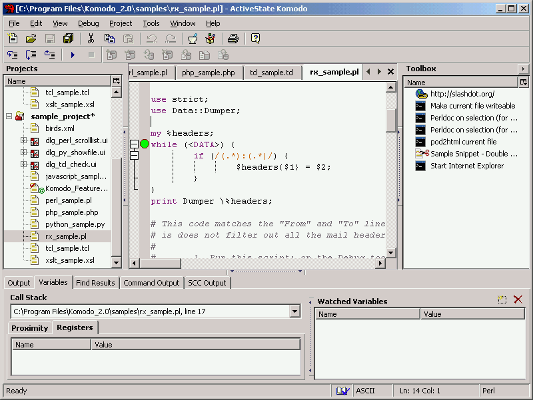Click the editor horizontal scrollbar thumb
The width and height of the screenshot is (533, 400).
coord(161,263)
